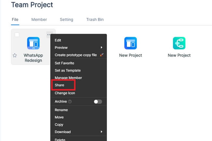Select Download in the context menu
Image resolution: width=212 pixels, height=141 pixels.
coord(79,132)
